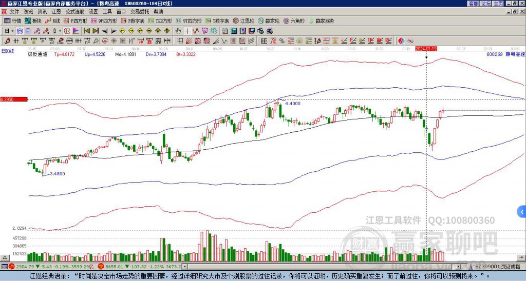Viewport: 526px width, 281px height.
Task: Toggle the crosshair cursor tool
Action: click(187, 31)
